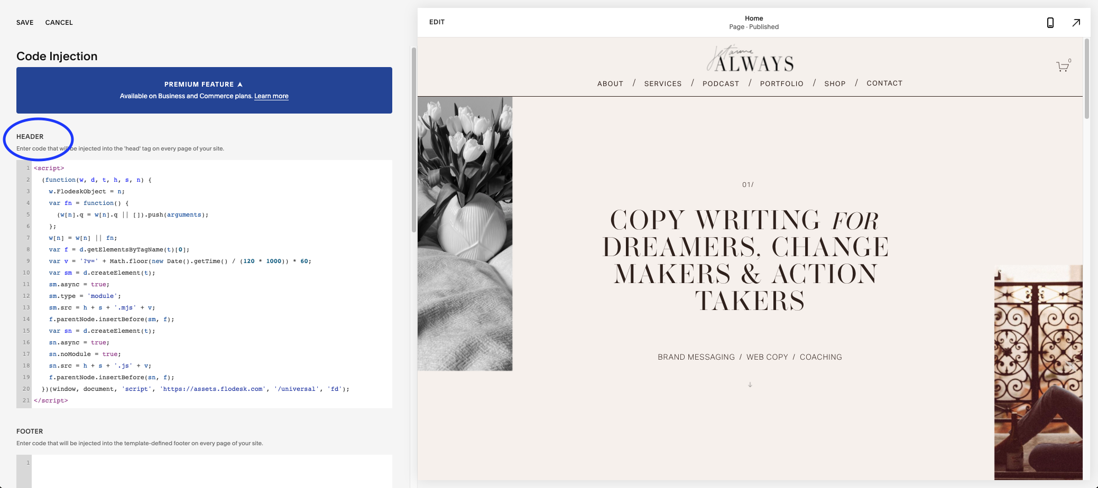Open the Services menu item

(663, 83)
